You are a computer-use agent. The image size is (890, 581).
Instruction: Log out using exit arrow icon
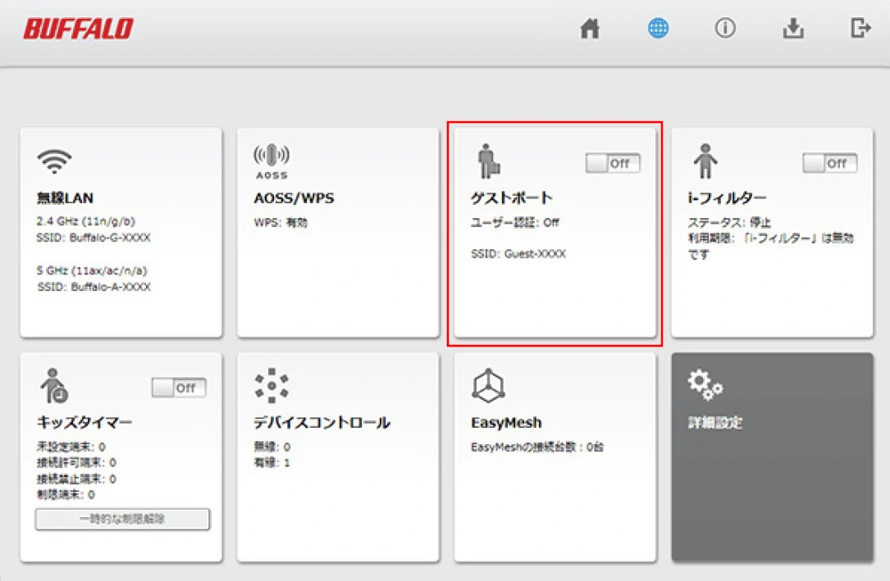[x=860, y=27]
